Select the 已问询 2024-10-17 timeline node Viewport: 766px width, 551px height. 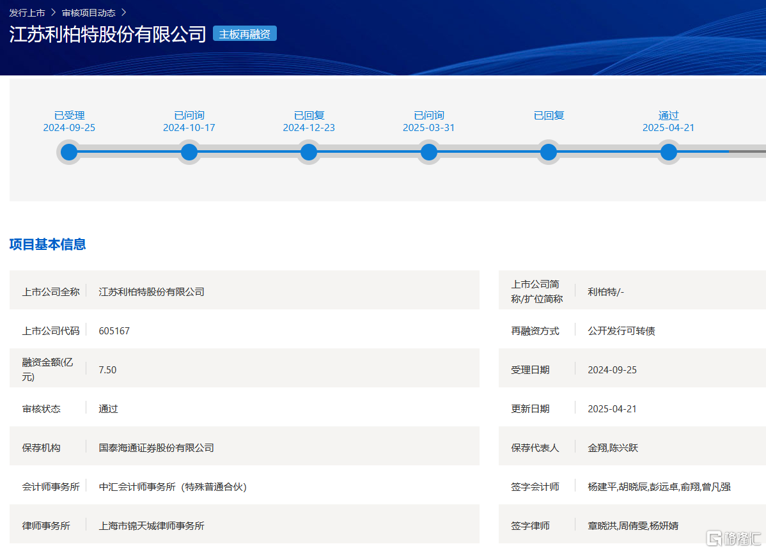189,152
